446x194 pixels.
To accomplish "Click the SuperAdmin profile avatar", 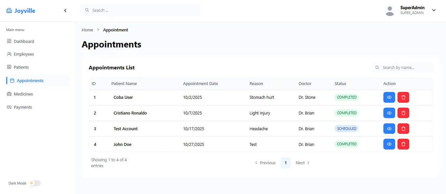I will [x=390, y=10].
